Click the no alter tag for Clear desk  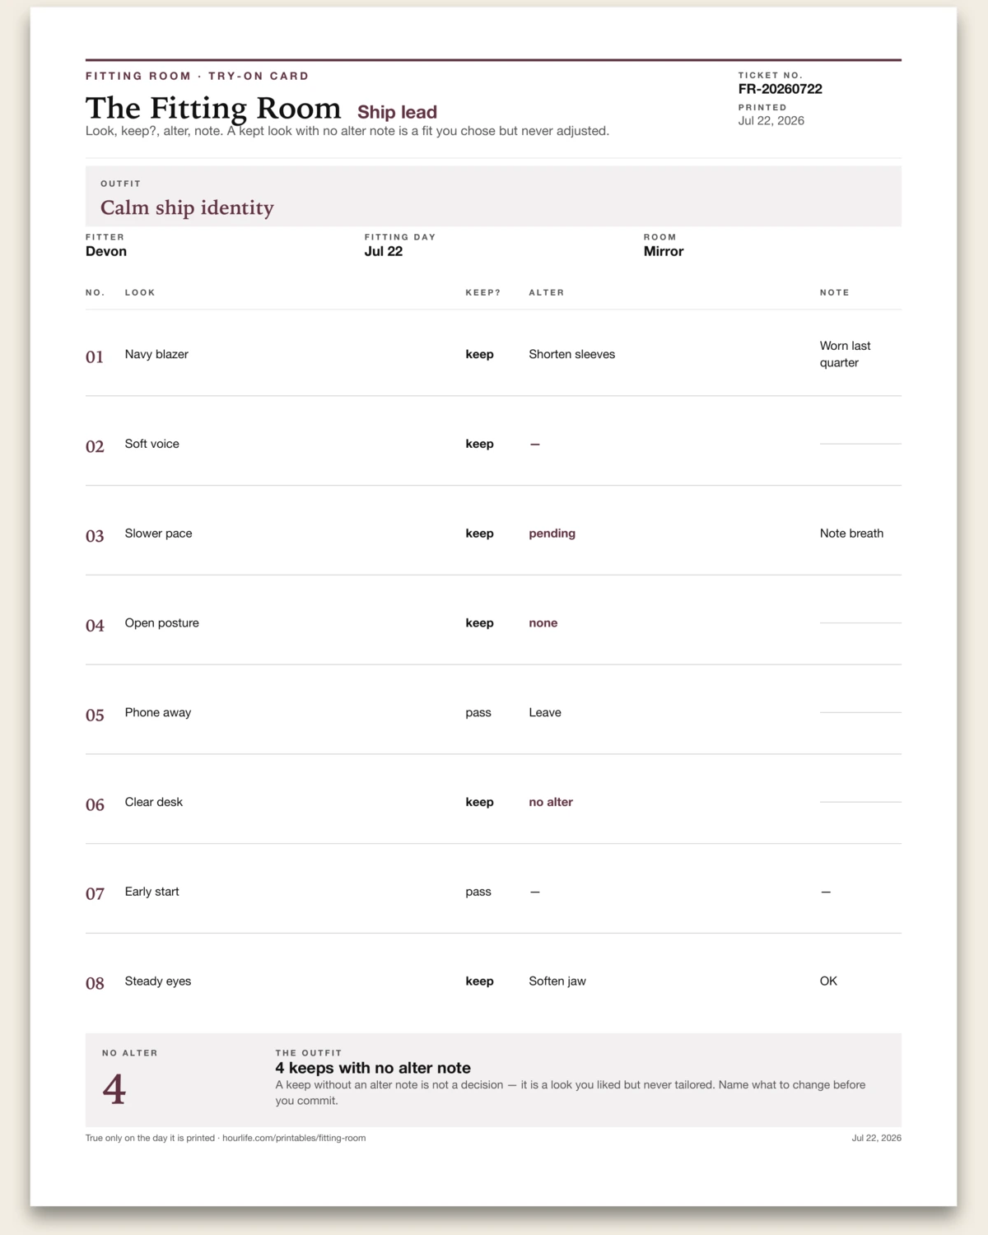point(550,802)
